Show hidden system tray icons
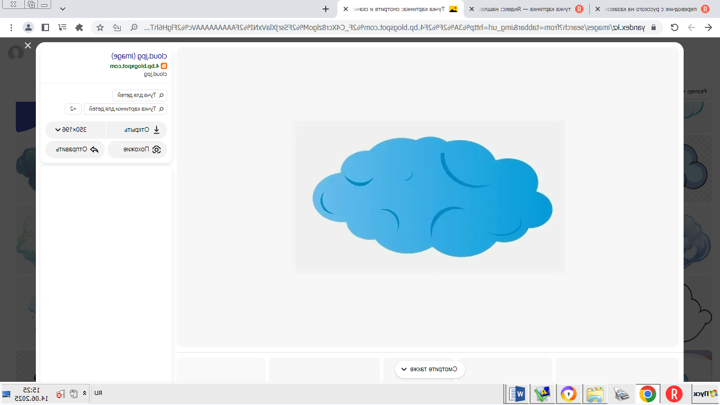Image resolution: width=720 pixels, height=405 pixels. click(x=84, y=393)
